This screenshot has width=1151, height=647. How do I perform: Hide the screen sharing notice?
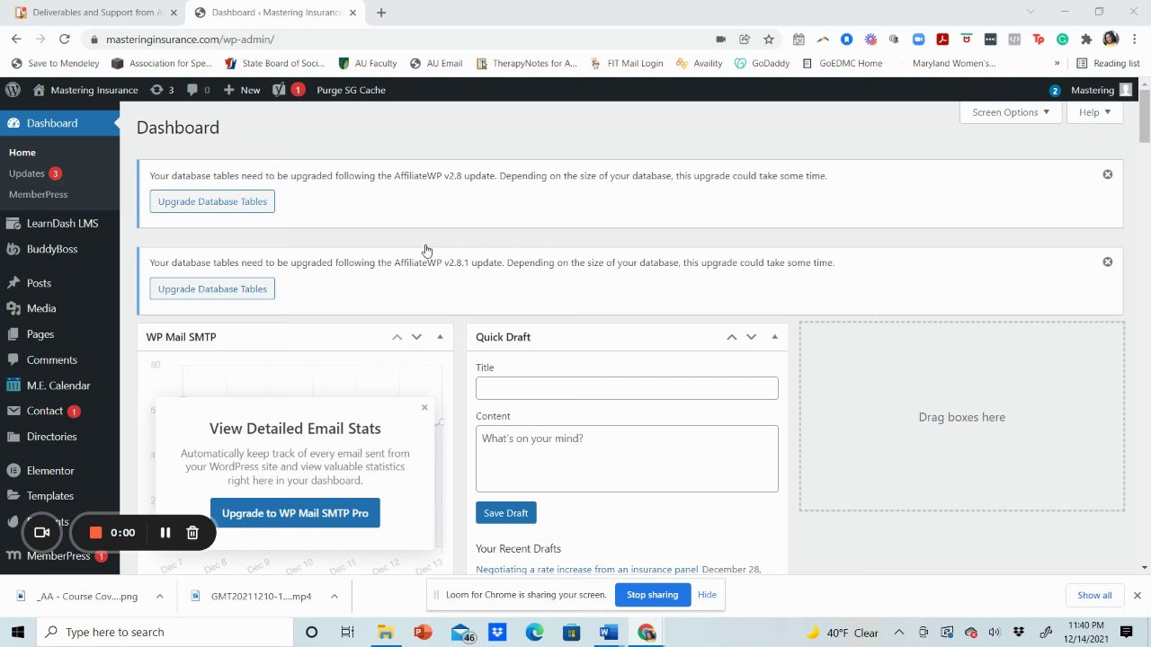[707, 595]
